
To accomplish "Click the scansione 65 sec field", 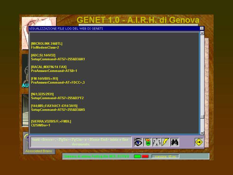I will [x=165, y=157].
